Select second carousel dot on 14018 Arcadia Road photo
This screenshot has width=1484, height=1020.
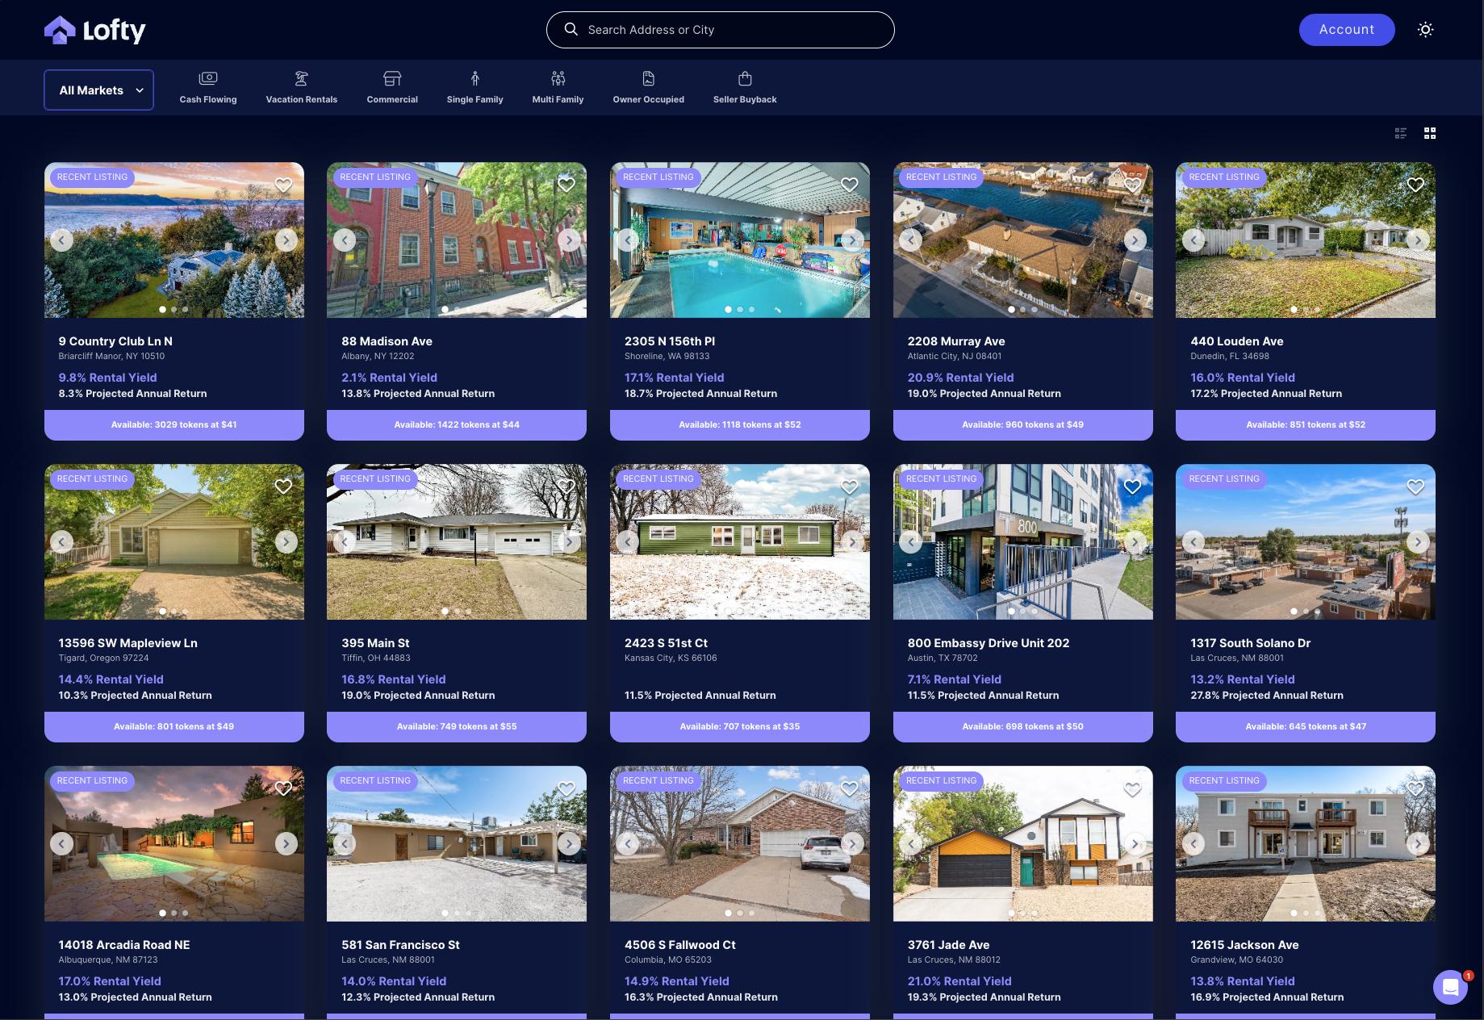[x=173, y=913]
